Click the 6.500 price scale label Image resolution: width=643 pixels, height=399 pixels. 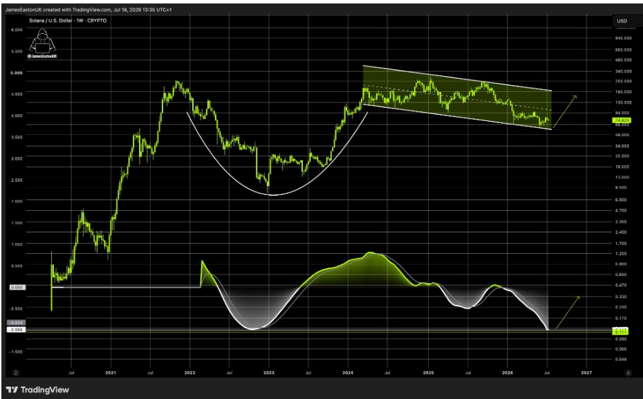(621, 200)
